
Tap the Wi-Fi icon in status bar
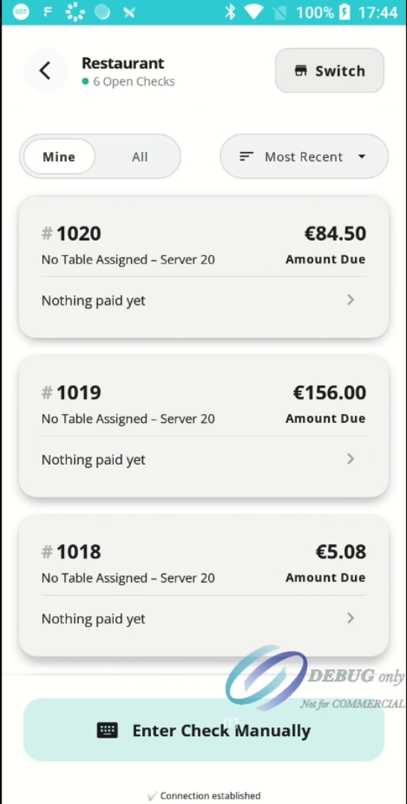[253, 12]
